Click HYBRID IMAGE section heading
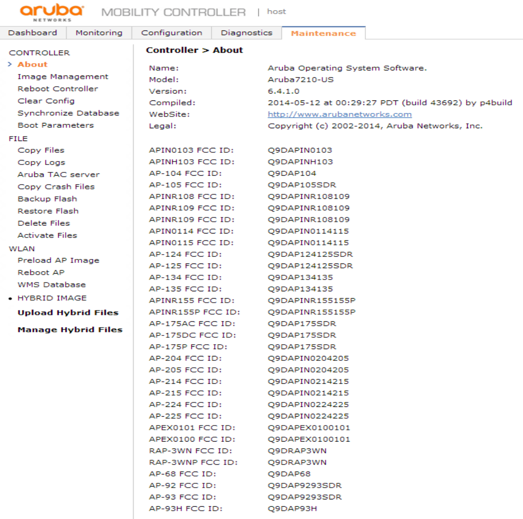This screenshot has width=523, height=519. pos(52,298)
